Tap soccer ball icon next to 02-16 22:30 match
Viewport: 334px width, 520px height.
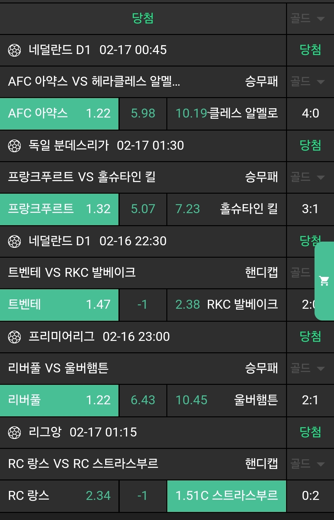click(14, 241)
